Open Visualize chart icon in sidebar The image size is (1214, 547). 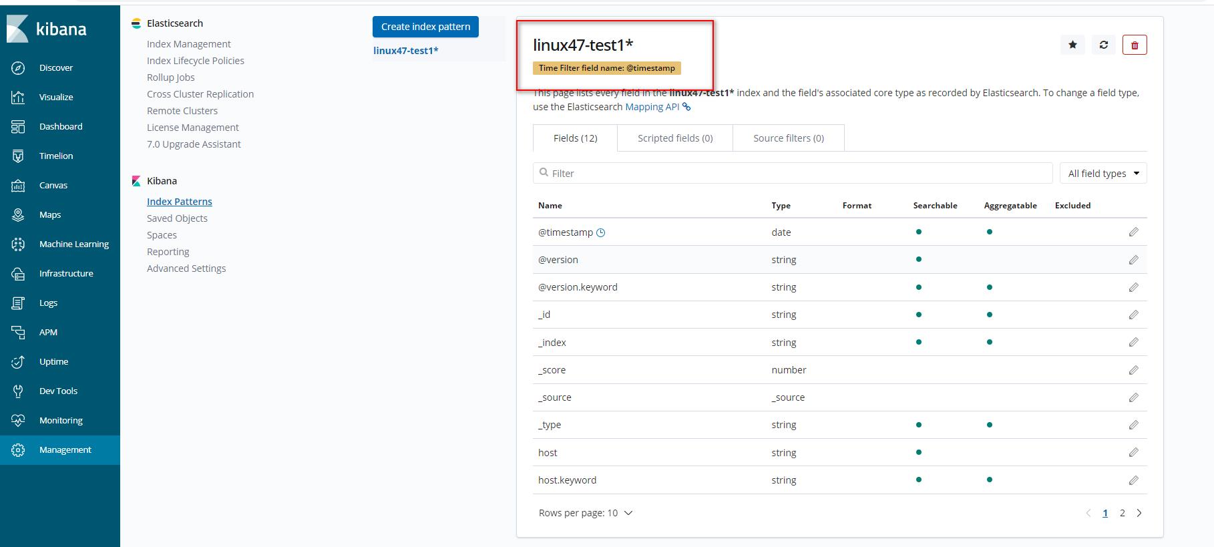point(18,98)
